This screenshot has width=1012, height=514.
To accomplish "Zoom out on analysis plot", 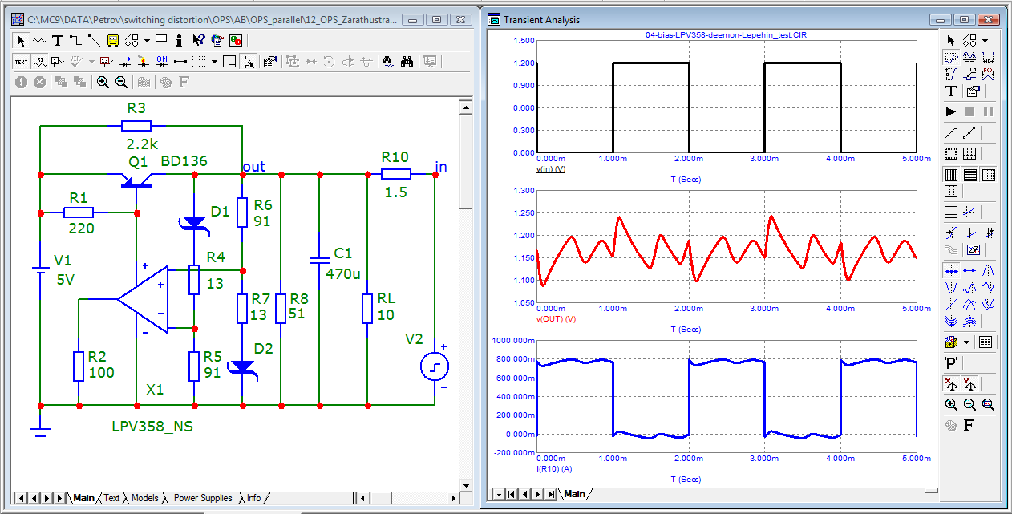I will pos(969,404).
